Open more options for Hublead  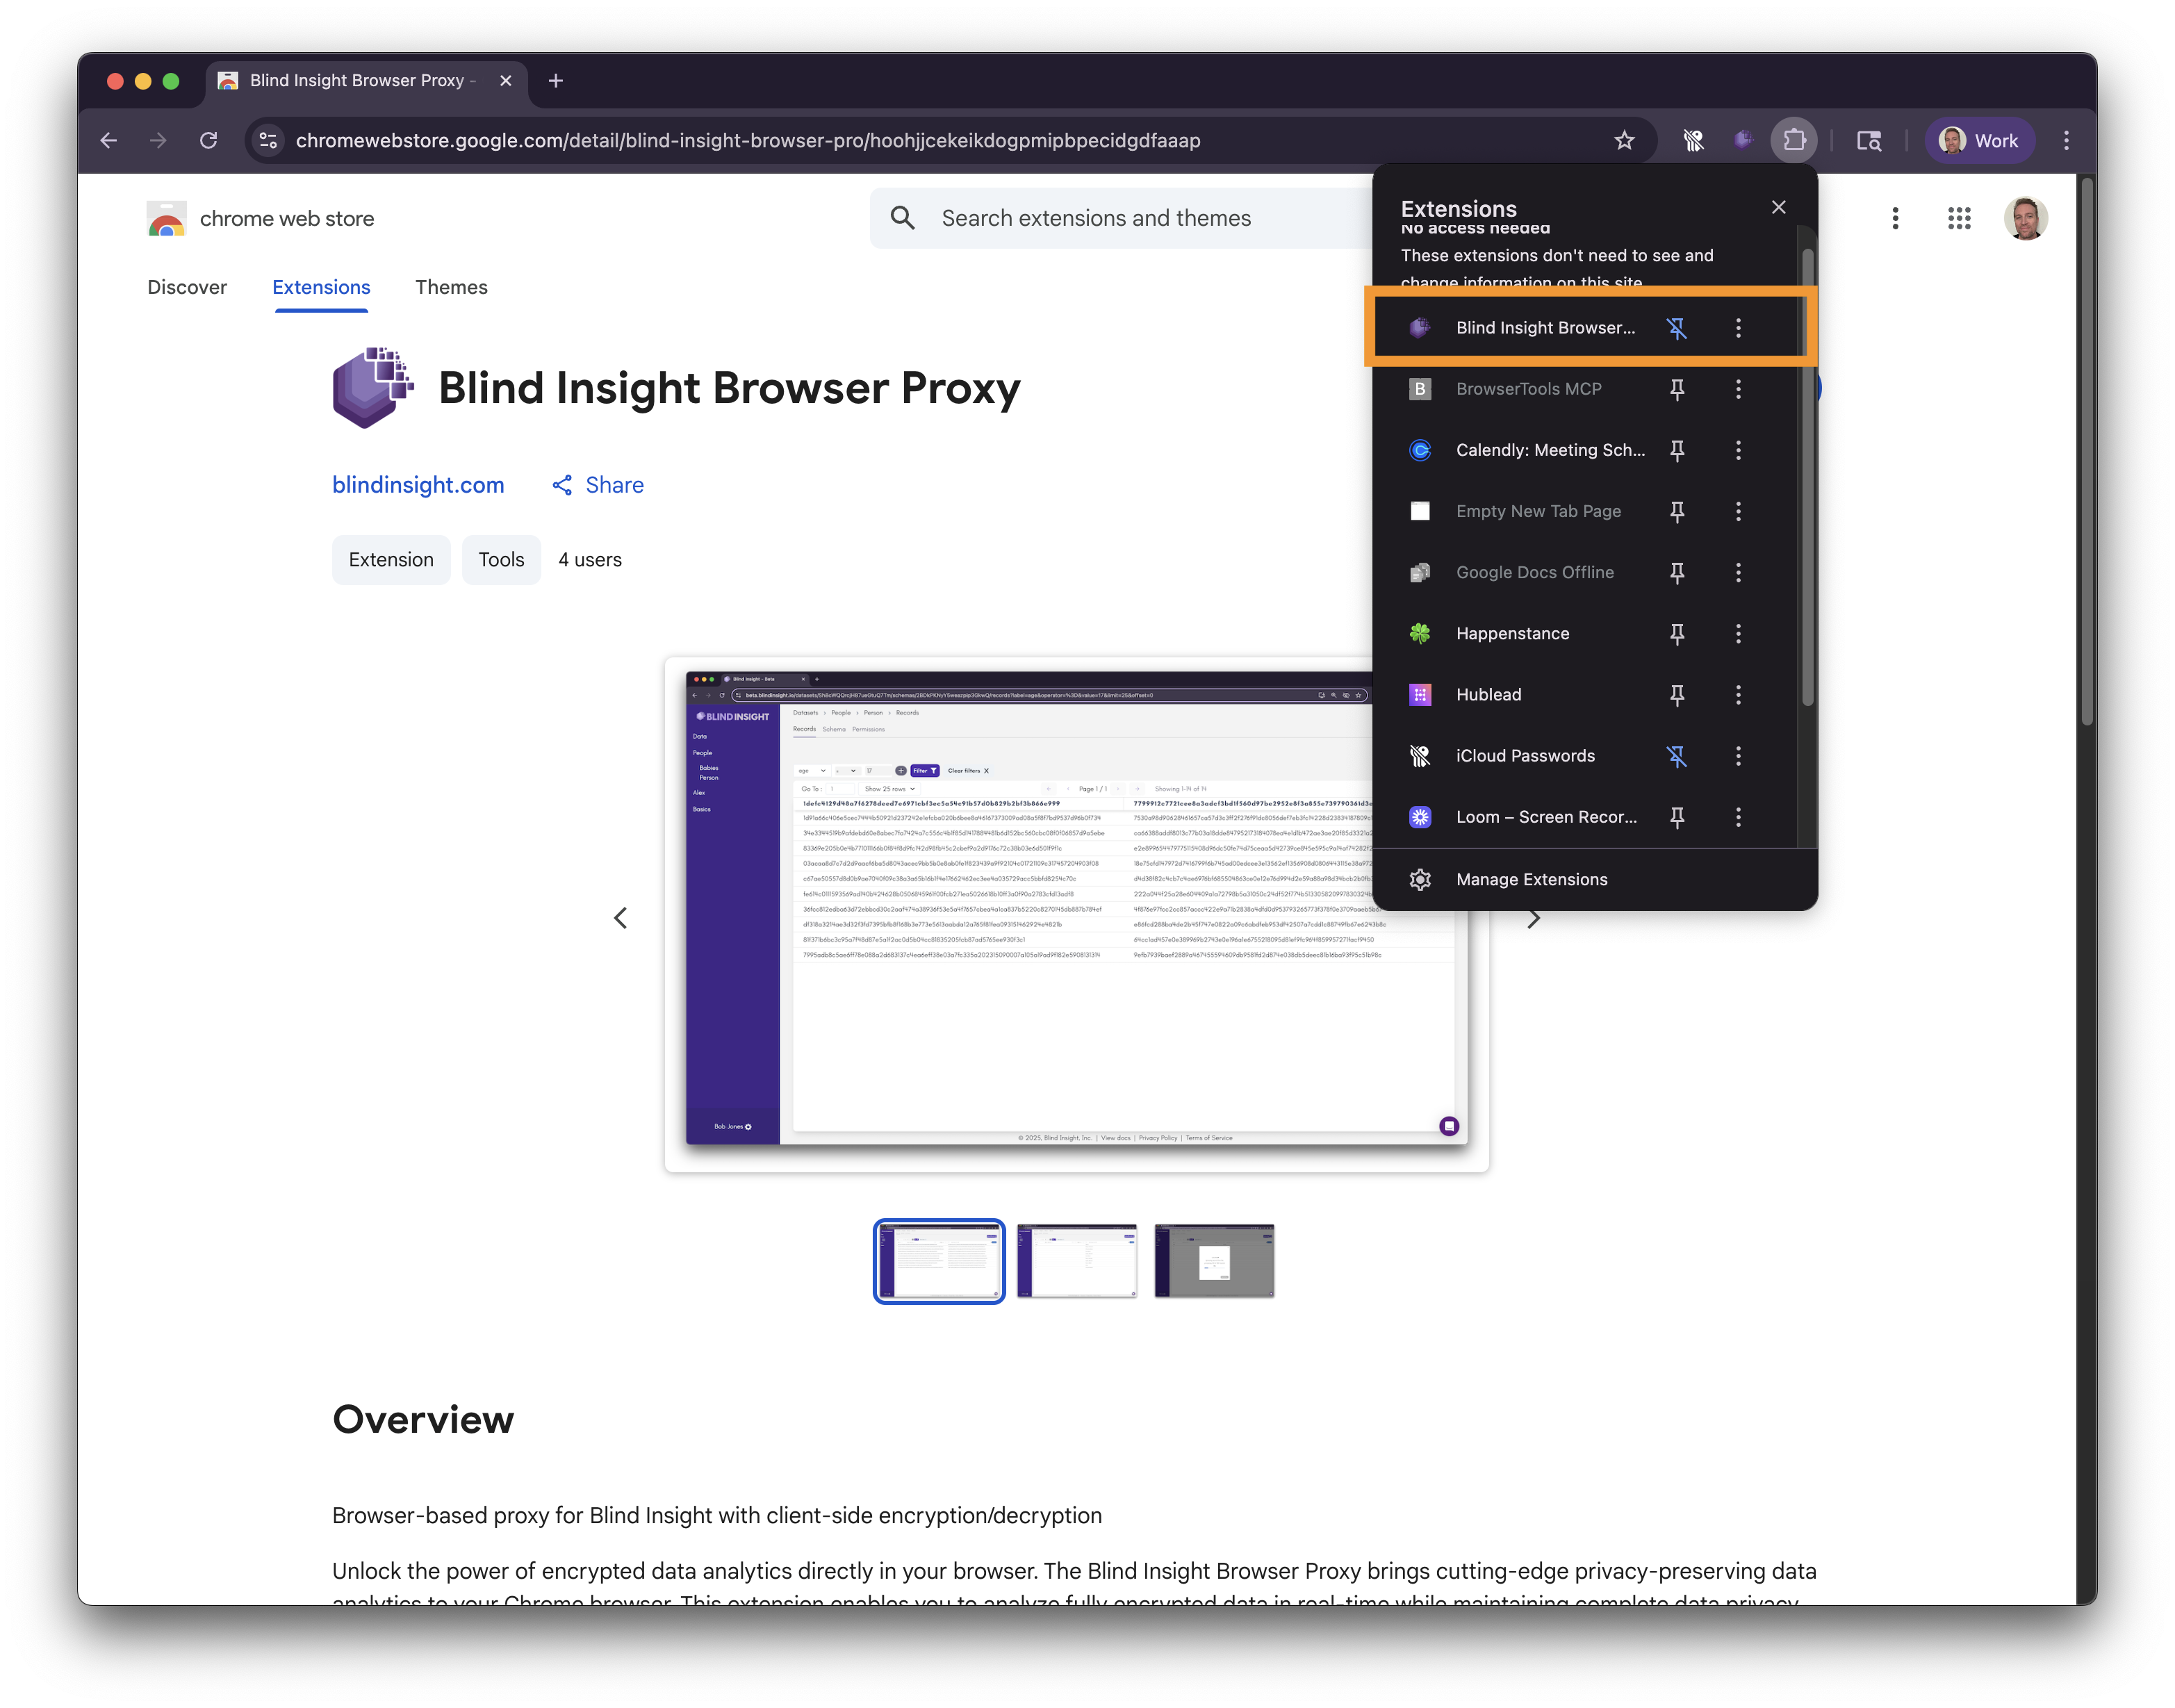tap(1738, 695)
